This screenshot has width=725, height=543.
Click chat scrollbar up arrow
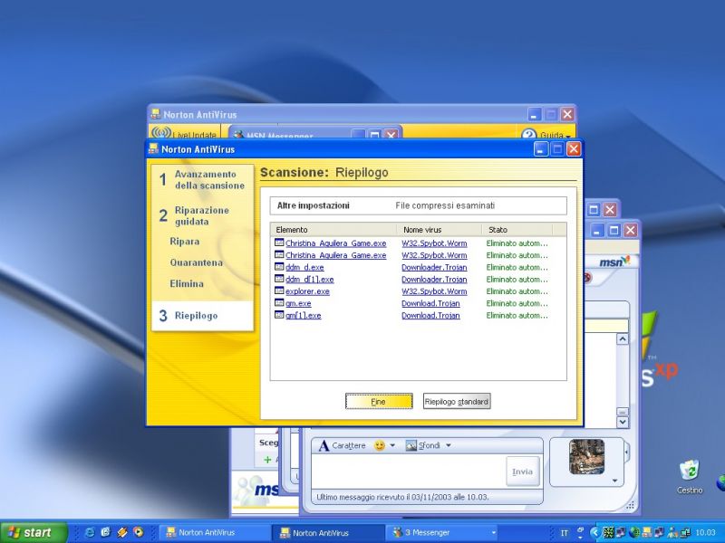coord(623,338)
